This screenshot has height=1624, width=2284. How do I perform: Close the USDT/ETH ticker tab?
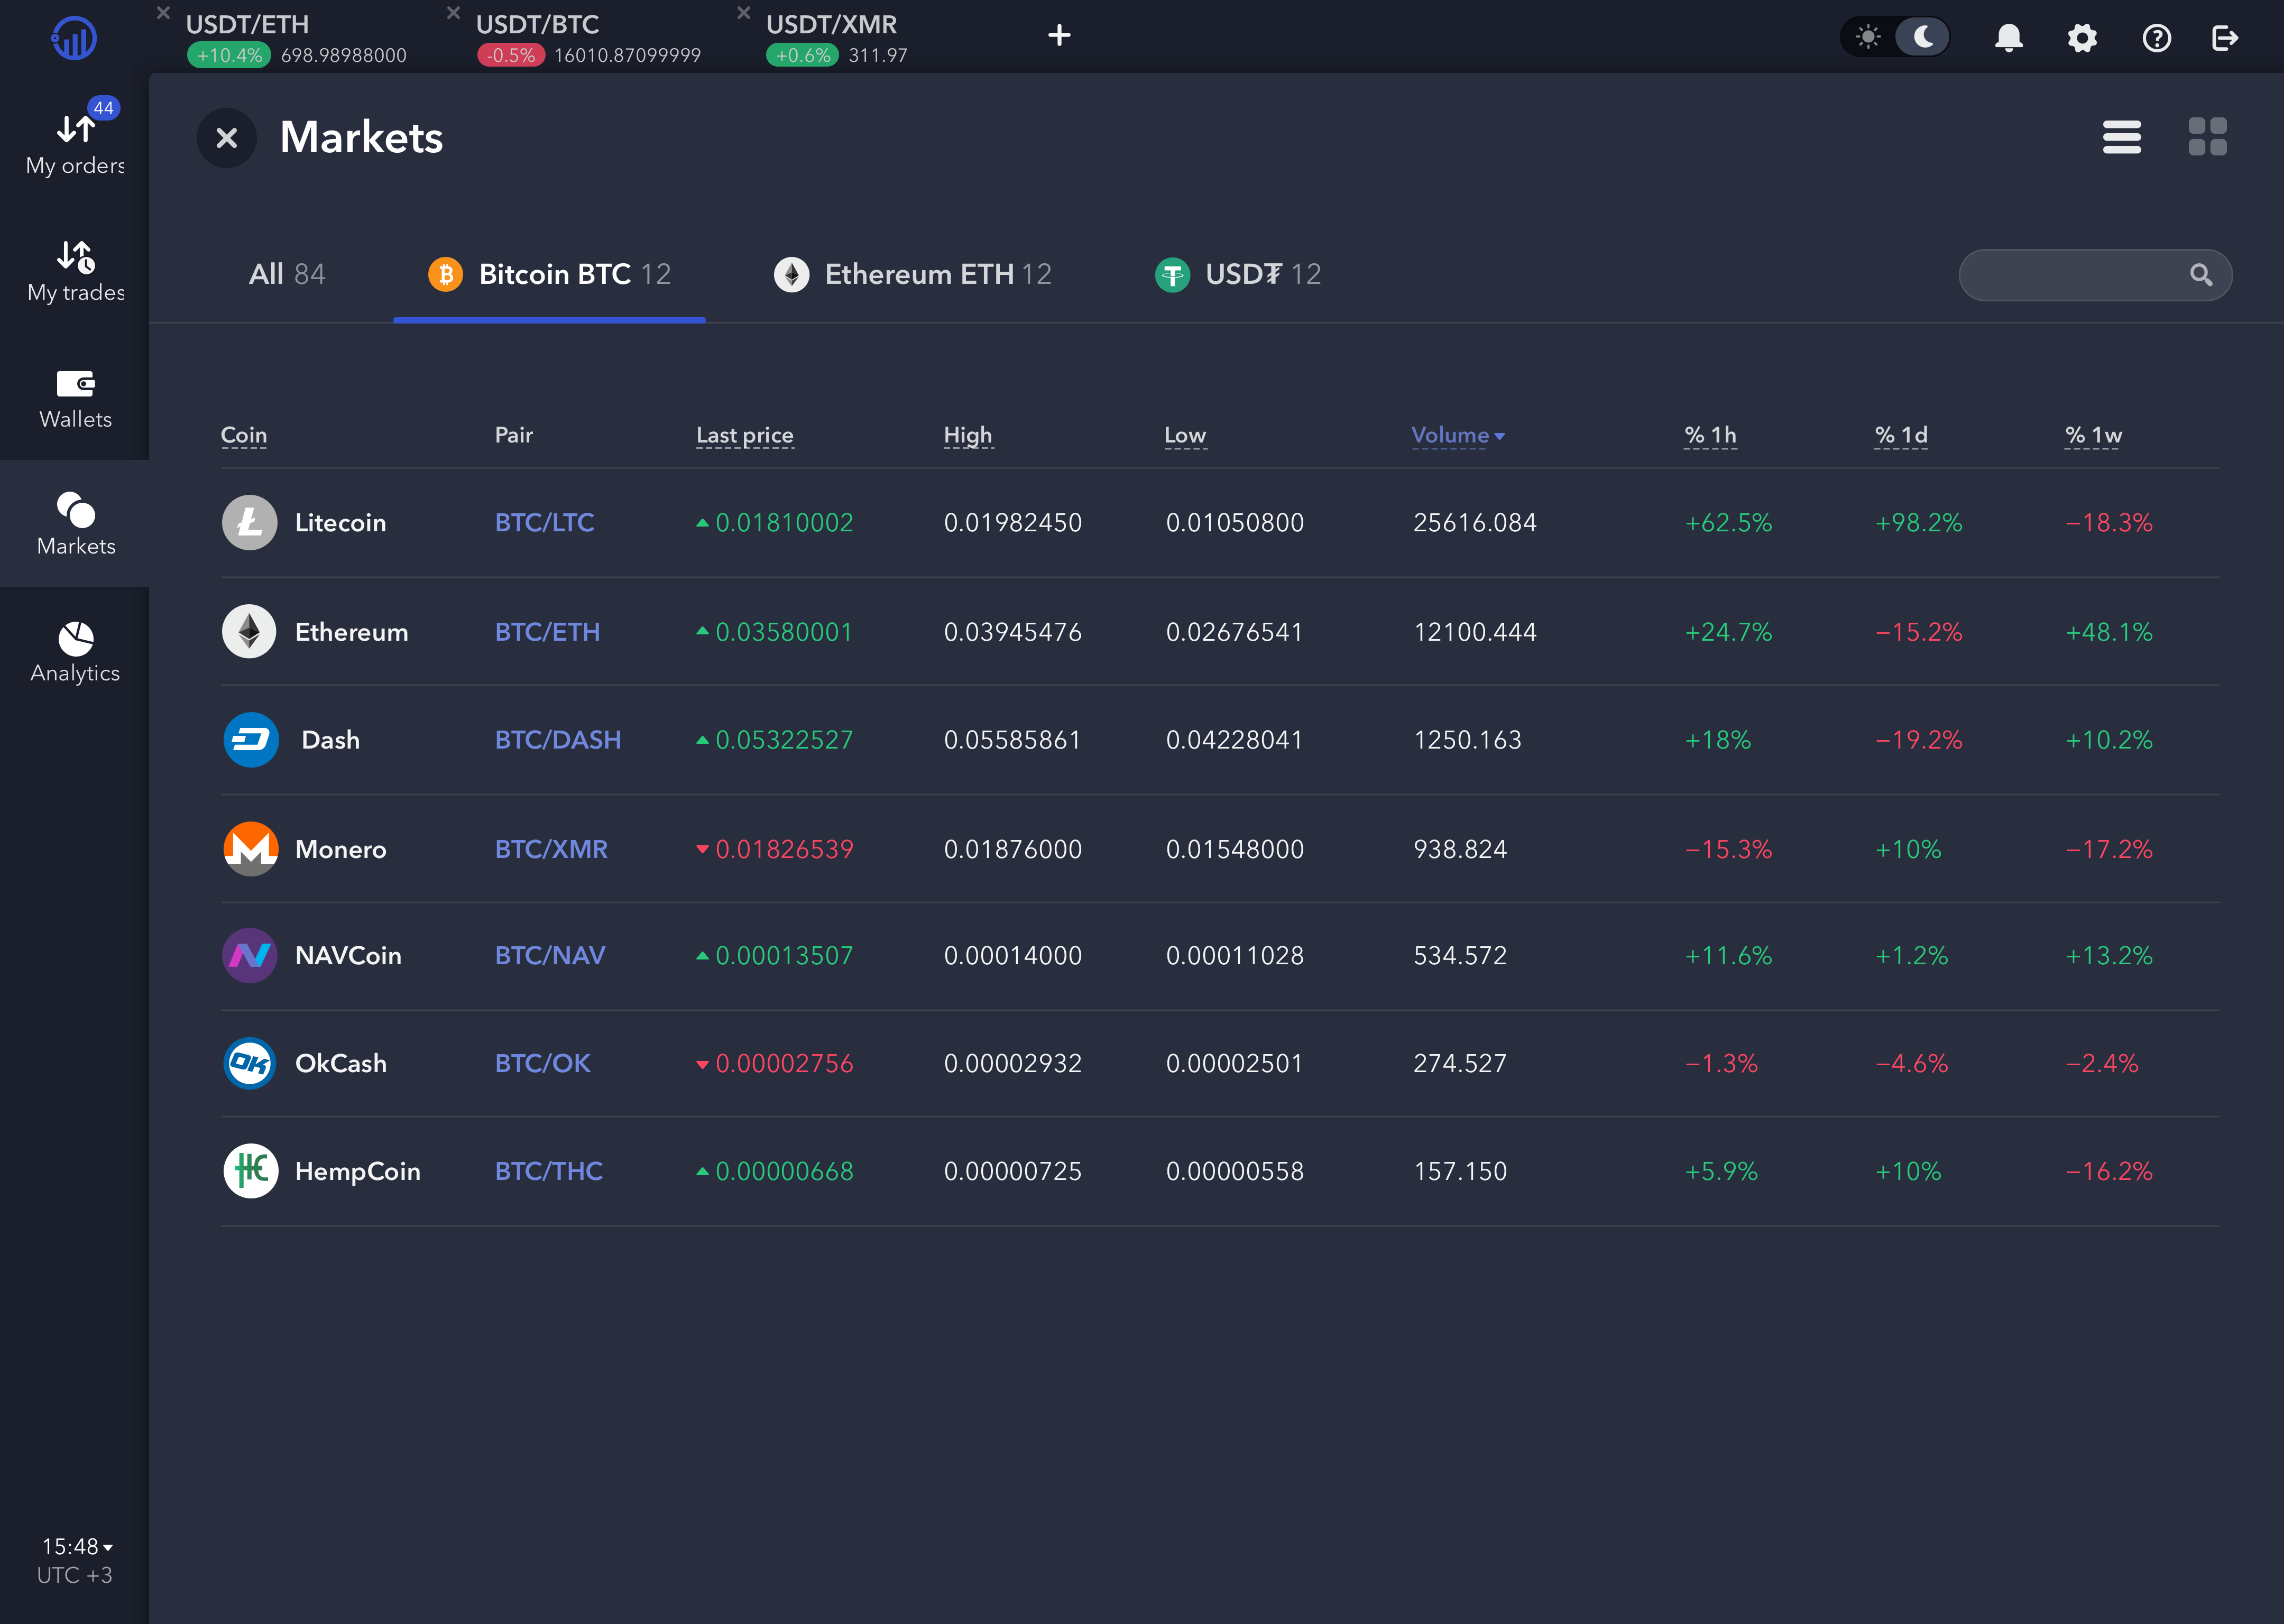(163, 13)
